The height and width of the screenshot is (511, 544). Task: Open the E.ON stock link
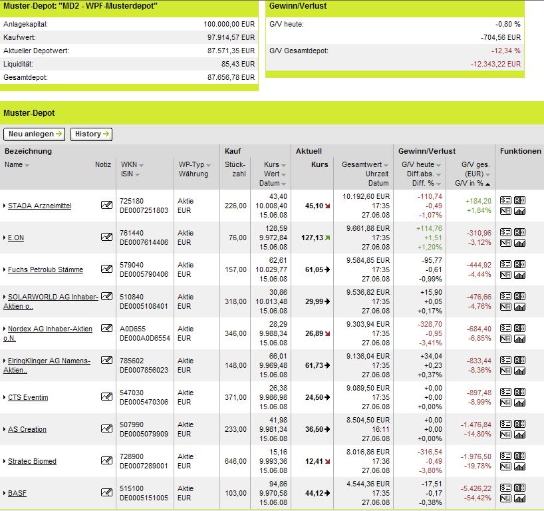(16, 238)
